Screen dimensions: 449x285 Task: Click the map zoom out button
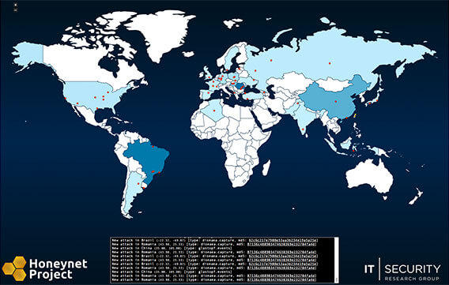16,9
